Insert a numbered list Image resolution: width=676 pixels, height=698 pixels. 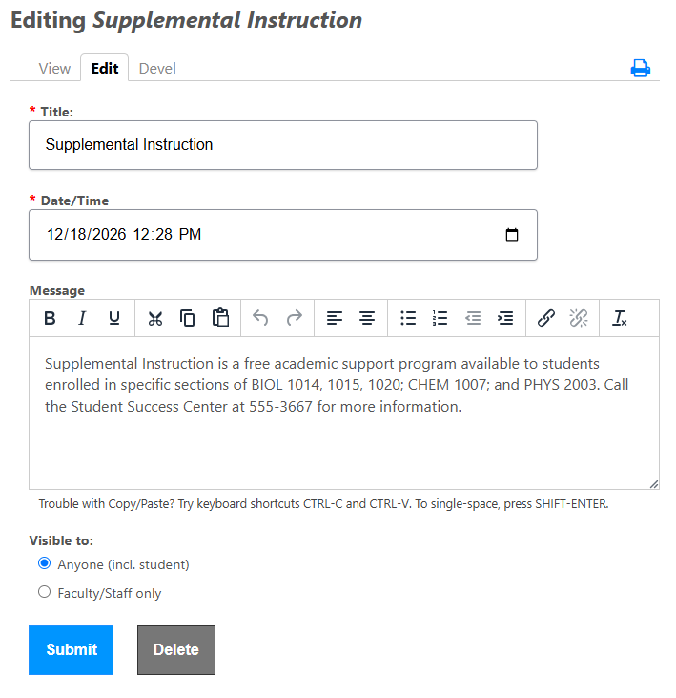tap(440, 318)
